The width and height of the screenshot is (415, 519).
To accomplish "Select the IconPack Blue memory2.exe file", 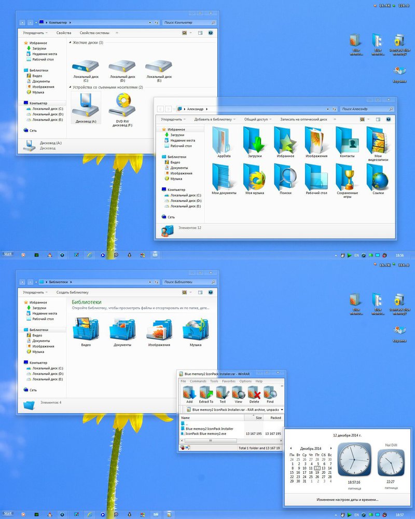I will pos(206,433).
